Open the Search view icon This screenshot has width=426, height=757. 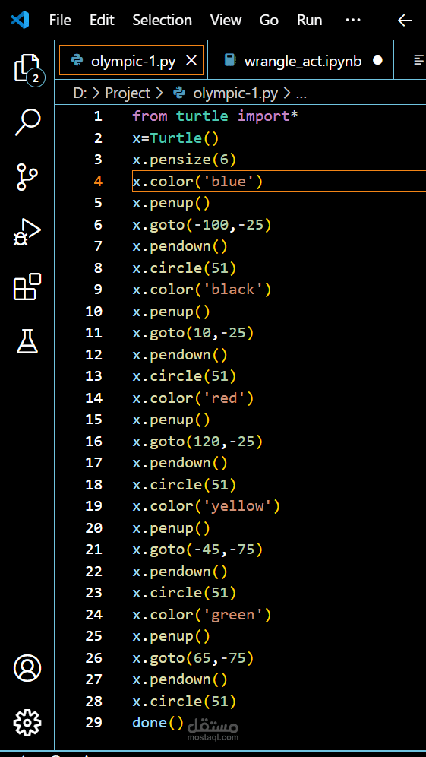click(x=27, y=122)
